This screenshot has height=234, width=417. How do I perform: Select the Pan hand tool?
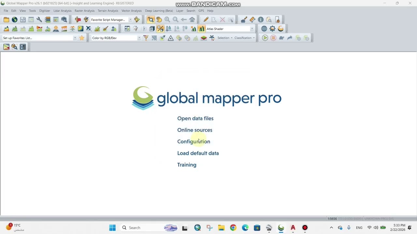[x=159, y=20]
